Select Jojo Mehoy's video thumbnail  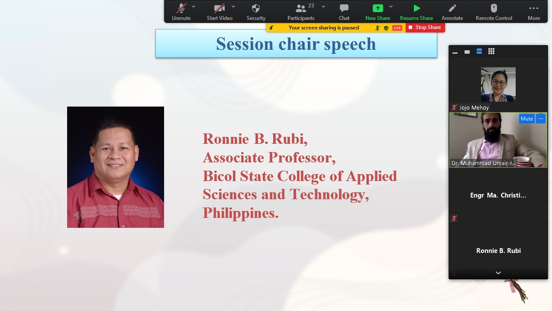coord(498,84)
